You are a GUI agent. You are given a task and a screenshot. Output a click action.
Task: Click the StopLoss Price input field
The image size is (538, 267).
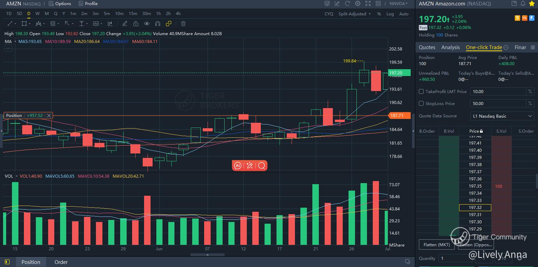click(498, 103)
